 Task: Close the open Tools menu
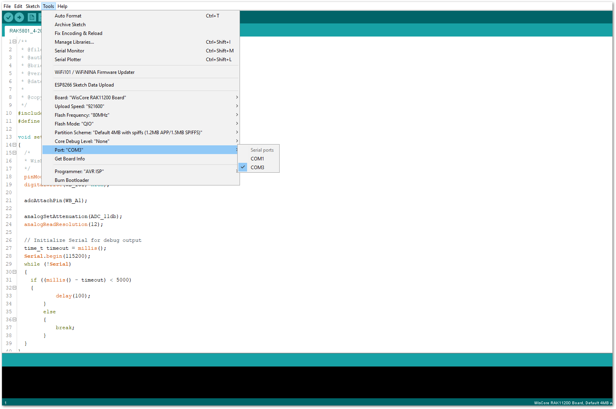48,6
